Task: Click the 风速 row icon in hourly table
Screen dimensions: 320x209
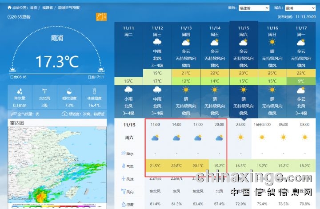Action: pyautogui.click(x=124, y=178)
